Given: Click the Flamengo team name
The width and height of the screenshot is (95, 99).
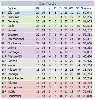Looking at the screenshot, I should [13, 21].
